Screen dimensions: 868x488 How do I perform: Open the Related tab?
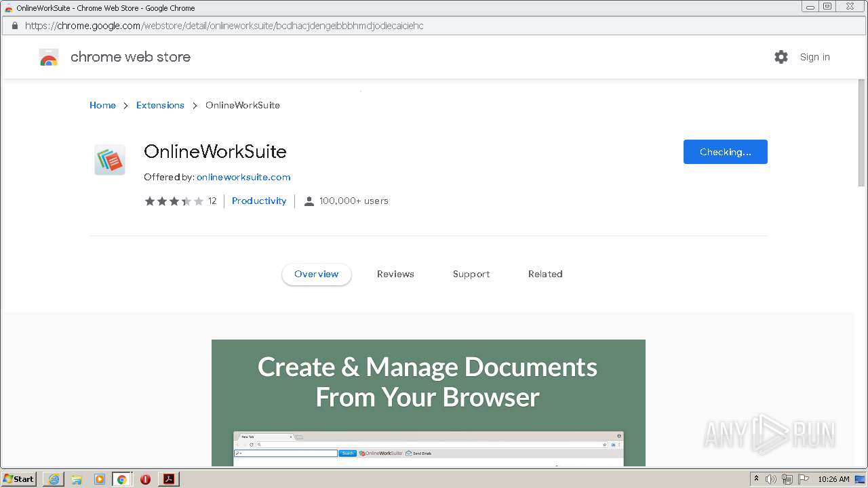pos(545,274)
